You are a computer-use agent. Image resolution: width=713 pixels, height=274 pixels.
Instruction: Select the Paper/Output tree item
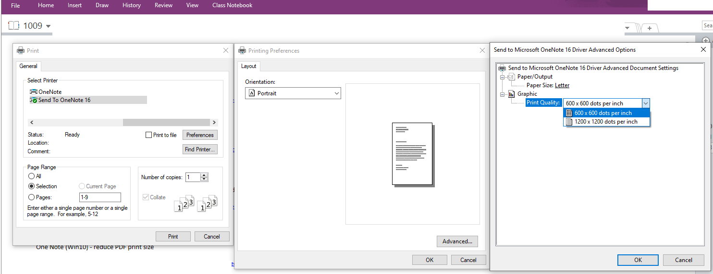pyautogui.click(x=535, y=77)
